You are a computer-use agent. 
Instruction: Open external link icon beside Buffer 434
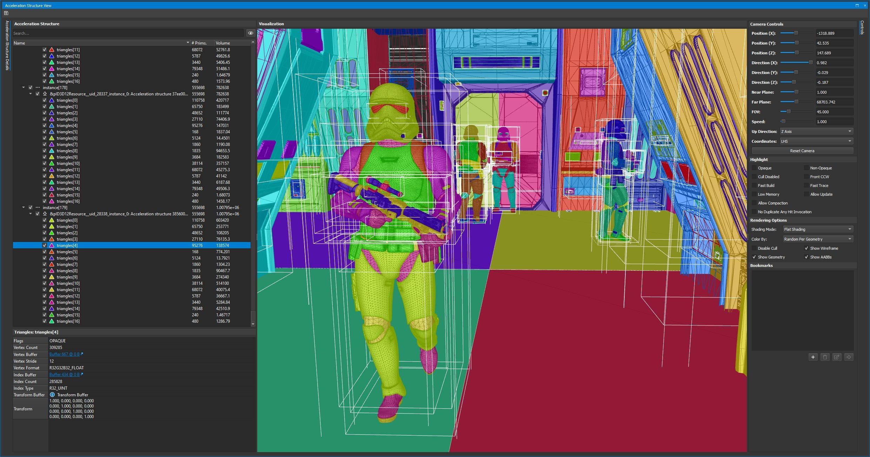[x=82, y=374]
